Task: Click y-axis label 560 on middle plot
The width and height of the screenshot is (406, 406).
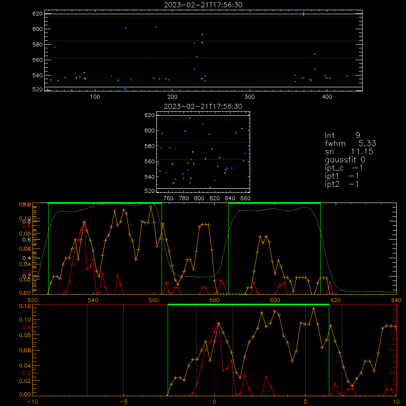Action: [150, 162]
